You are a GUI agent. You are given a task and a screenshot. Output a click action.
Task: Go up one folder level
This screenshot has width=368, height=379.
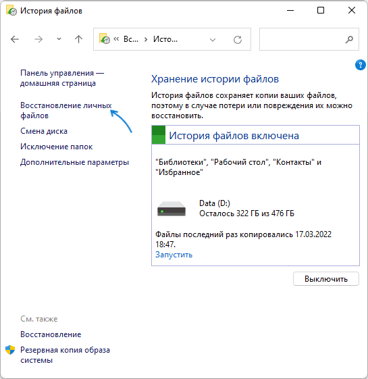[x=78, y=39]
